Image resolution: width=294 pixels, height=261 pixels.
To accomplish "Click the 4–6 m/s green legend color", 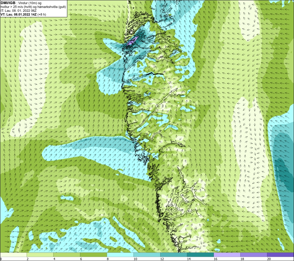I will [67, 255].
